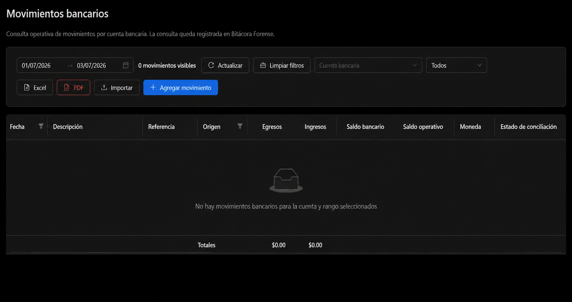
Task: Click the Descripción column header
Action: coord(68,127)
